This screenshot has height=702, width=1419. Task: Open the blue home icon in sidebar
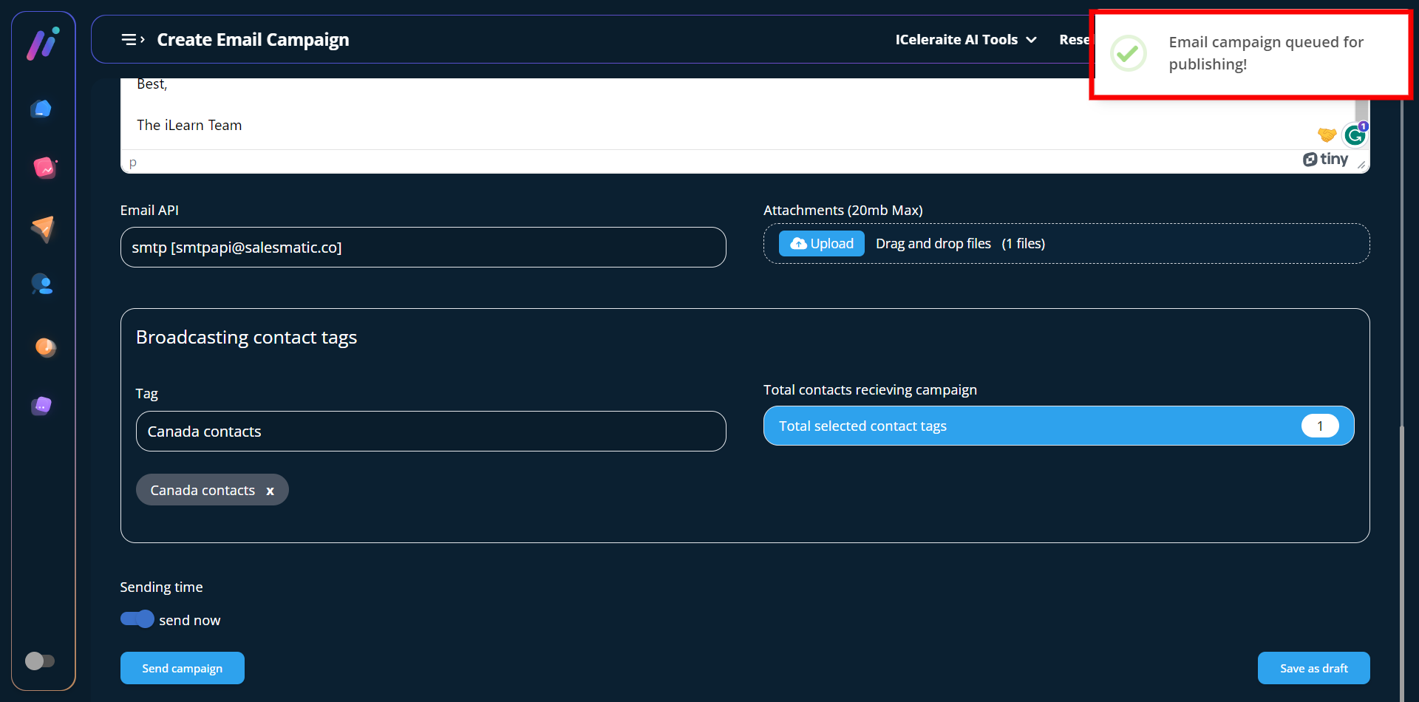42,109
